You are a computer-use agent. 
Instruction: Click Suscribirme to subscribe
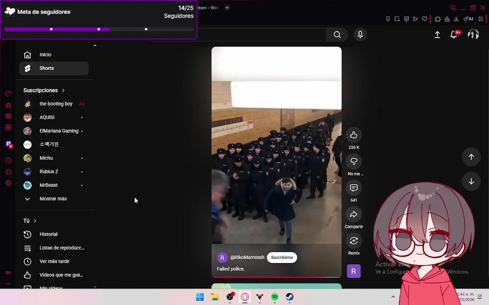coord(282,258)
